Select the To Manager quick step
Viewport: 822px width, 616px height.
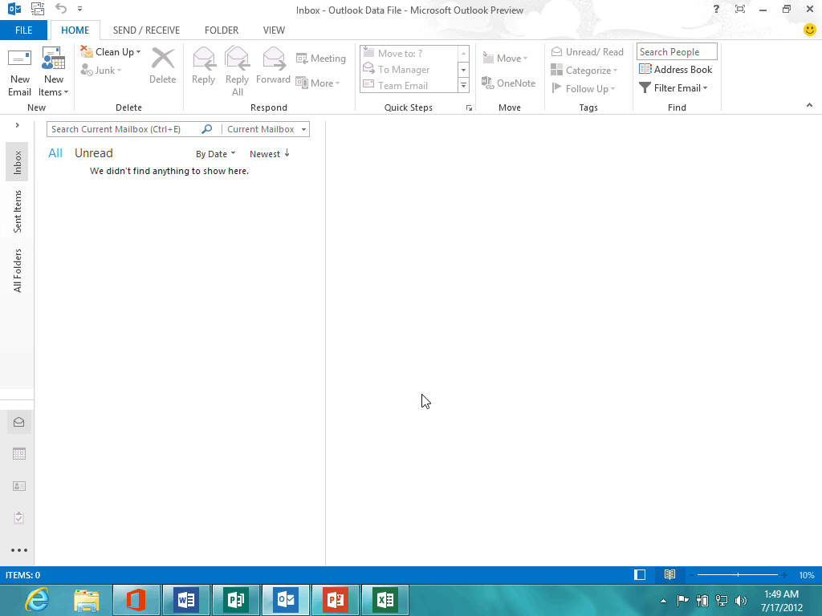point(407,70)
